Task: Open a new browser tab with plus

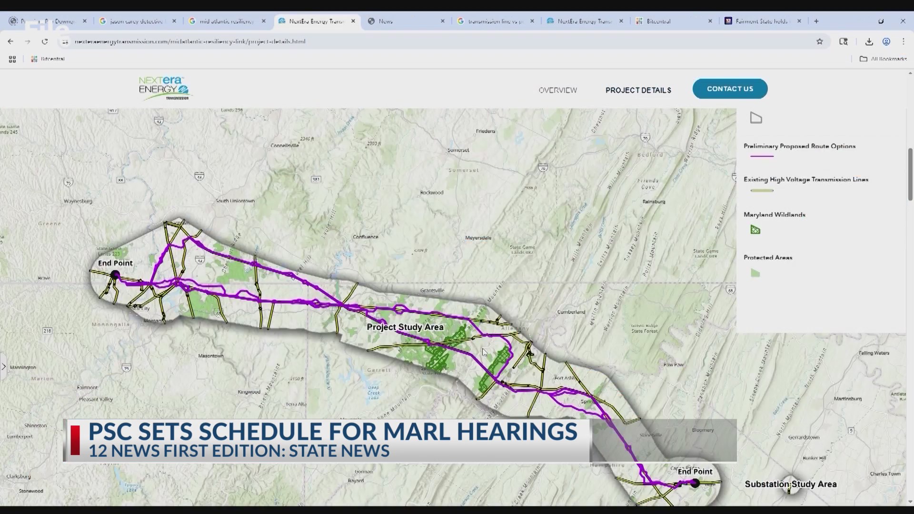Action: [x=816, y=21]
